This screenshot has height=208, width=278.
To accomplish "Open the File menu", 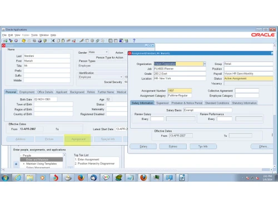I will pyautogui.click(x=4, y=35).
